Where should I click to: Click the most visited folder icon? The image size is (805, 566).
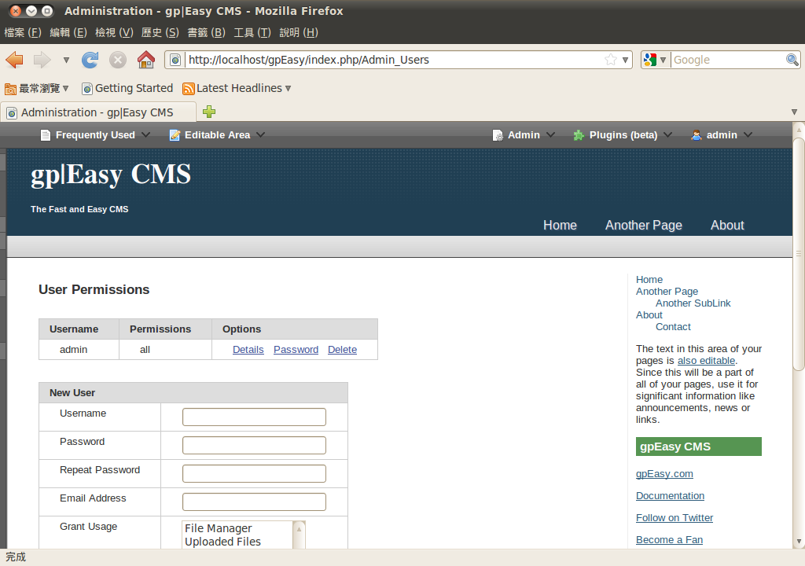tap(10, 89)
